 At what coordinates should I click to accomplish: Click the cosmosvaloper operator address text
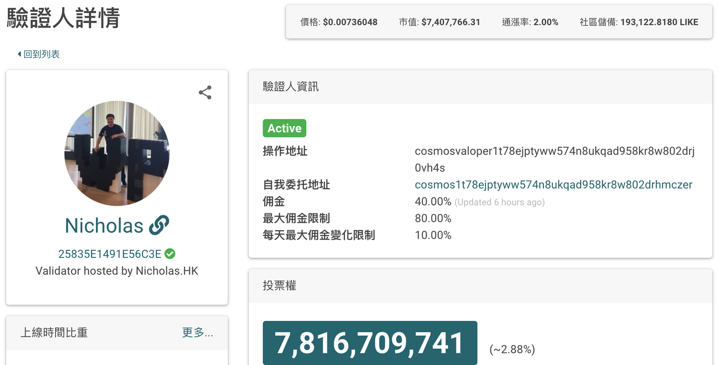point(555,159)
